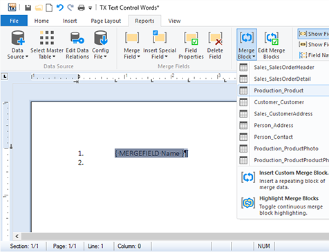Switch to the Insert tab

[70, 21]
